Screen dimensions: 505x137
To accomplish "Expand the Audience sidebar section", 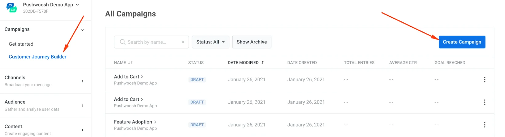I will click(82, 106).
